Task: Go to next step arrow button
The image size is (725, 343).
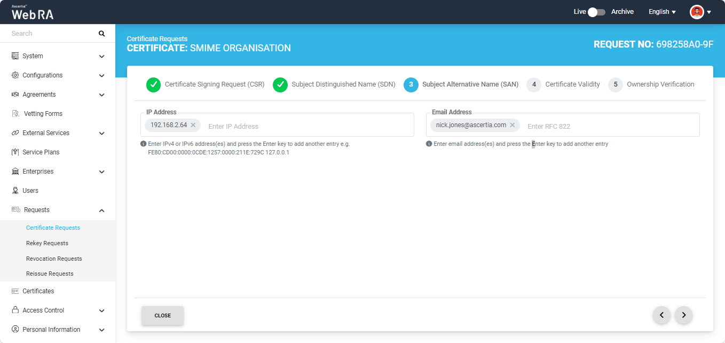Action: (x=683, y=315)
